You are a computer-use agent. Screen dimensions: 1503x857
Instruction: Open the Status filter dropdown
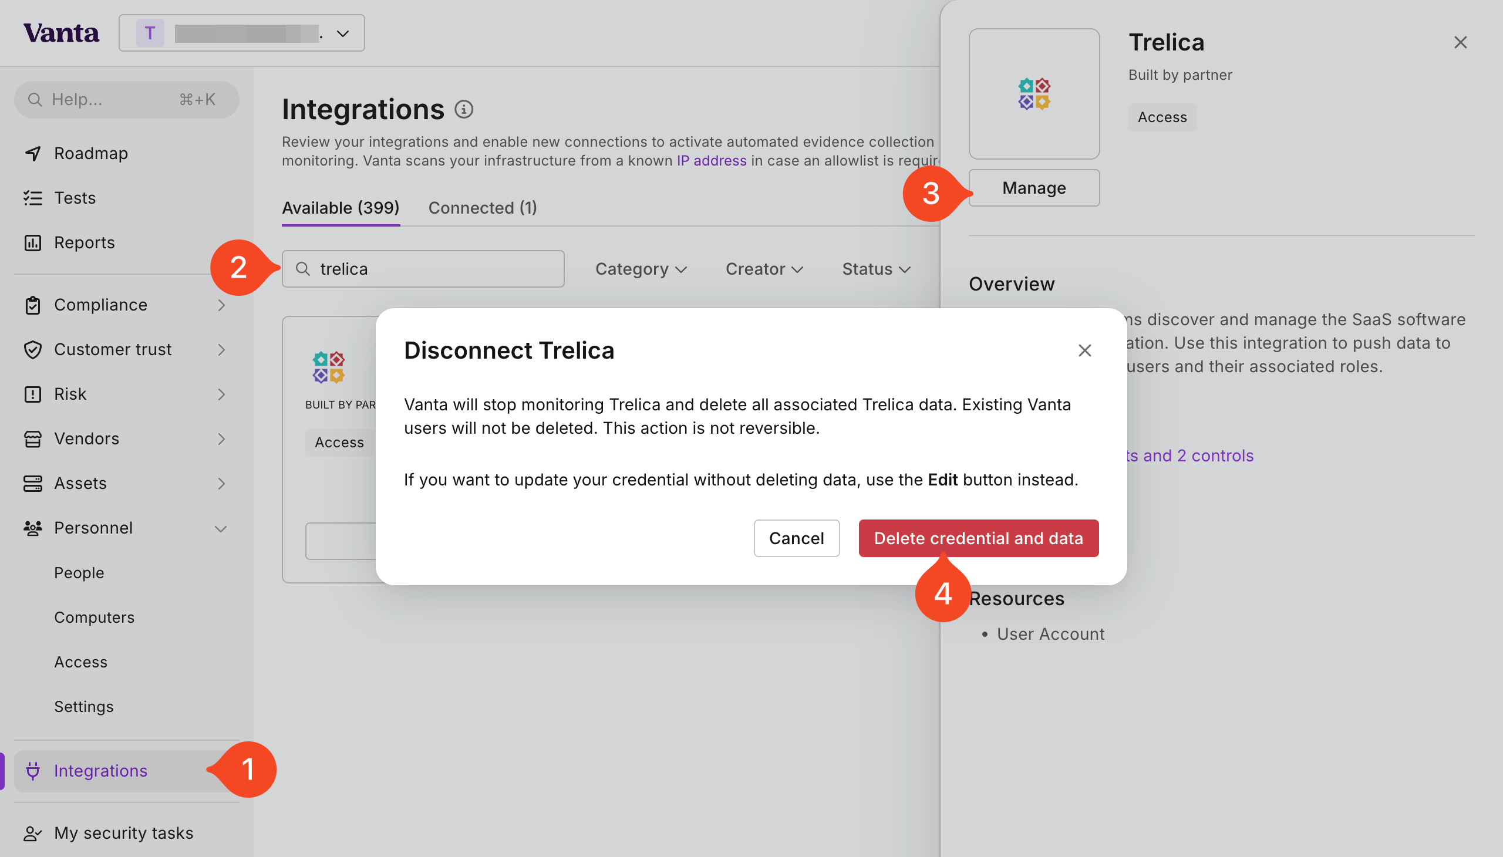pos(876,269)
